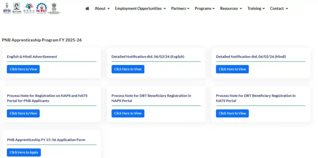Viewport: 318px width, 158px height.
Task: Click the Government of India emblem
Action: click(x=54, y=8)
